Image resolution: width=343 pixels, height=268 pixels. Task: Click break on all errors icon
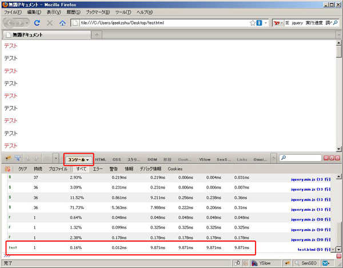click(x=7, y=169)
